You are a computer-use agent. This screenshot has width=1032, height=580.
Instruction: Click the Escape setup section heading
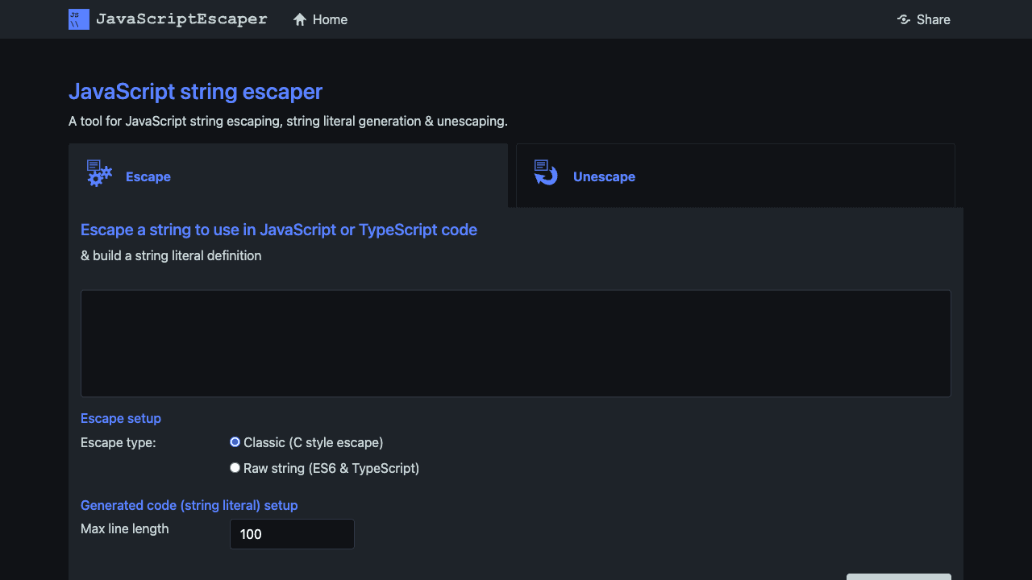point(120,418)
